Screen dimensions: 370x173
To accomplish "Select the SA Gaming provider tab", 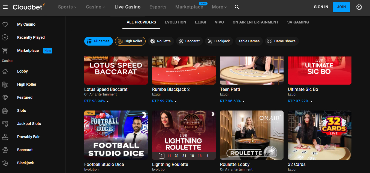I will pos(298,22).
